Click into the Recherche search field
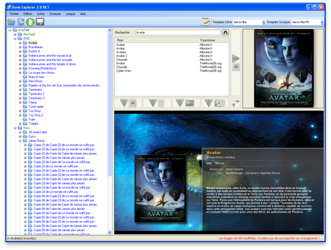The image size is (331, 250). 177,32
